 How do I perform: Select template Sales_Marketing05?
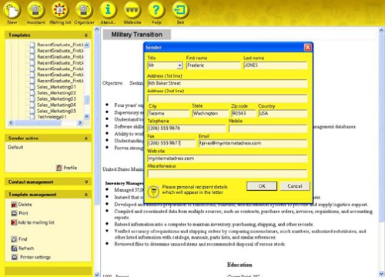[56, 111]
